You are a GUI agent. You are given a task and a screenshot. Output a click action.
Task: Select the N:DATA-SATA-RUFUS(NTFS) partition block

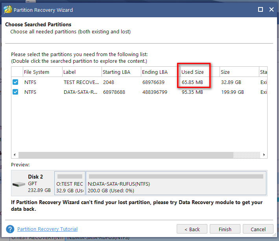[x=176, y=183]
